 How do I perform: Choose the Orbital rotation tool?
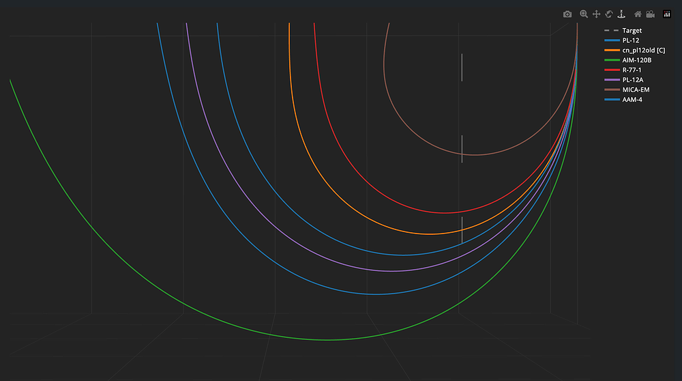[608, 14]
